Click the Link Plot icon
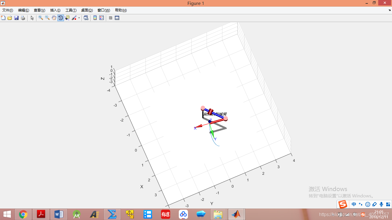Screen dimensions: 392x220 (x=86, y=18)
